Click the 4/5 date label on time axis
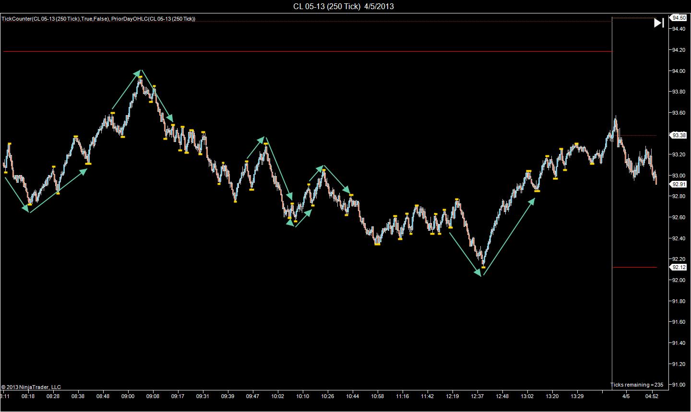691x412 pixels. click(x=626, y=397)
